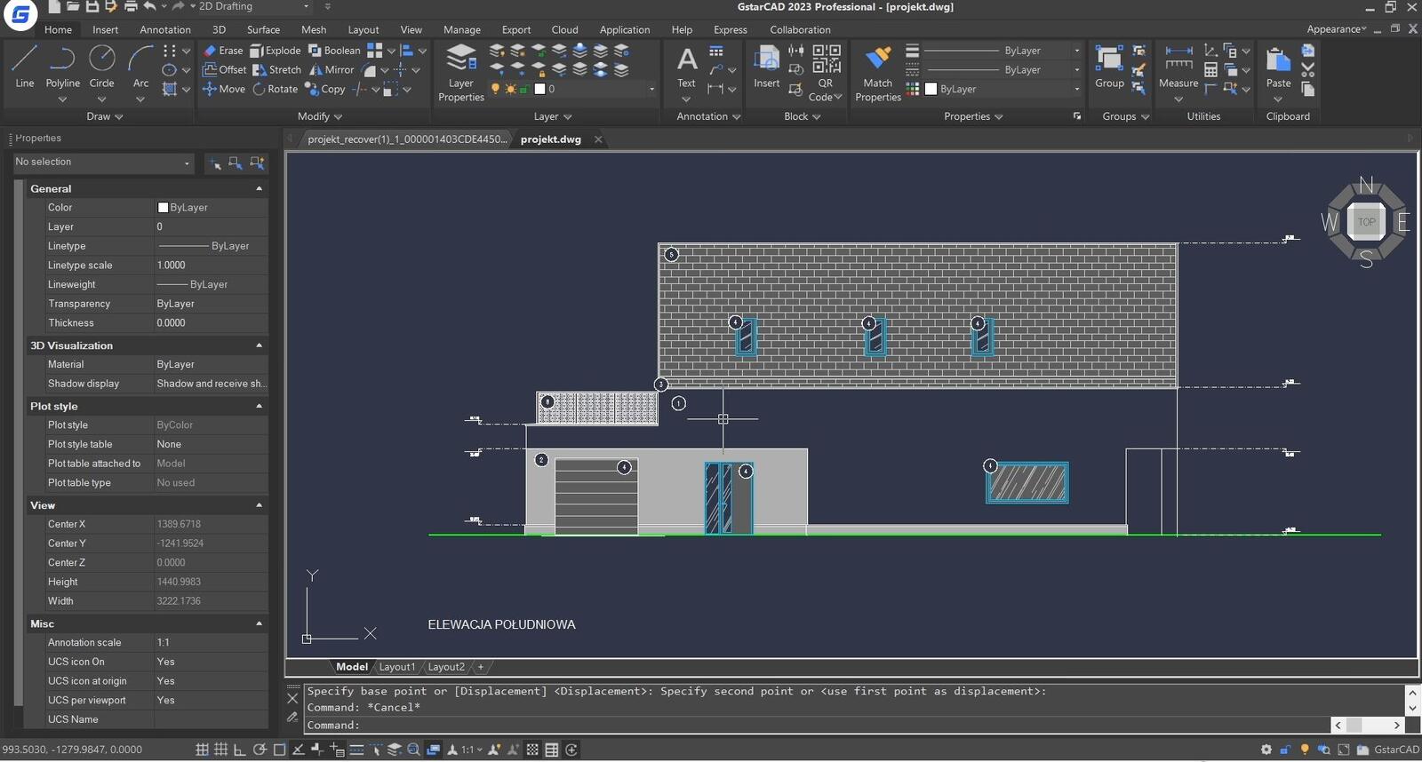Collapse the General properties section

259,188
